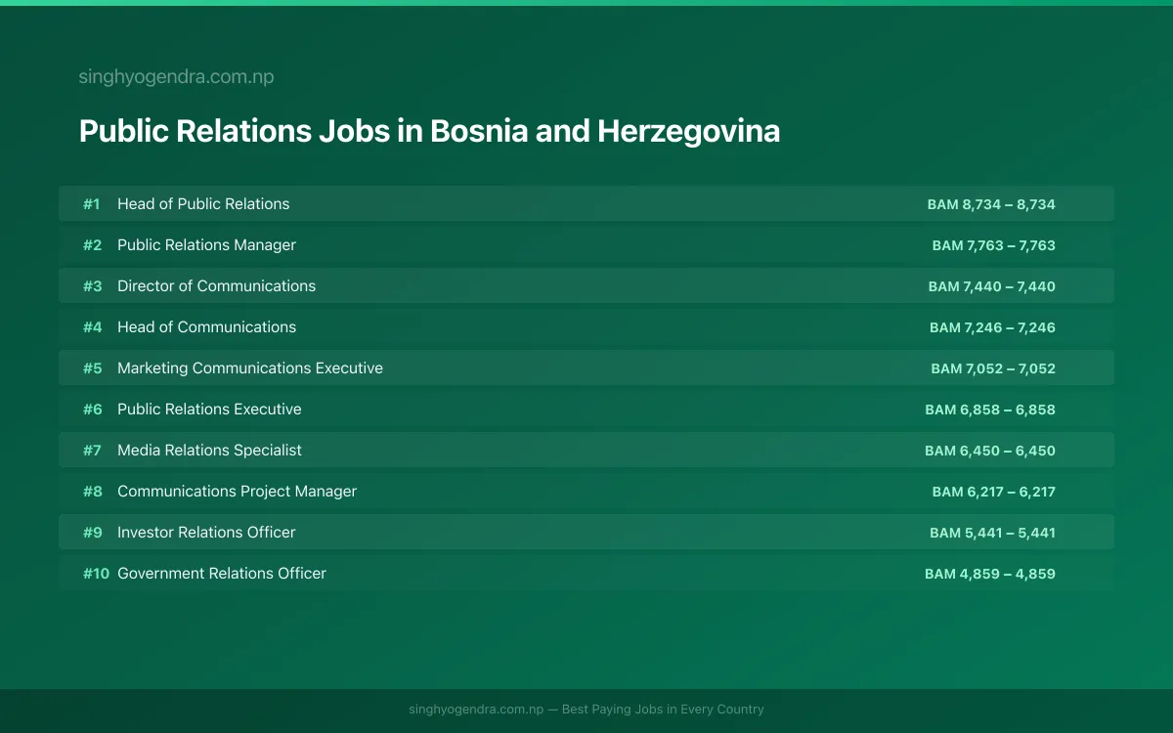Click salary BAM 4,859 – 4,859

(x=990, y=575)
